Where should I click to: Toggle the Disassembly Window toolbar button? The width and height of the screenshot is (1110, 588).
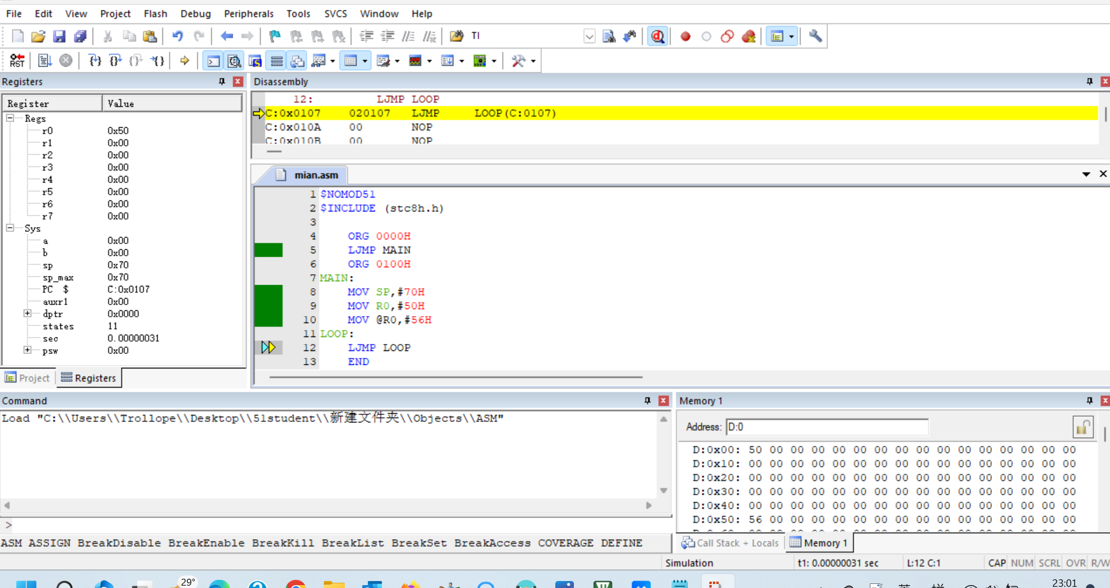234,60
